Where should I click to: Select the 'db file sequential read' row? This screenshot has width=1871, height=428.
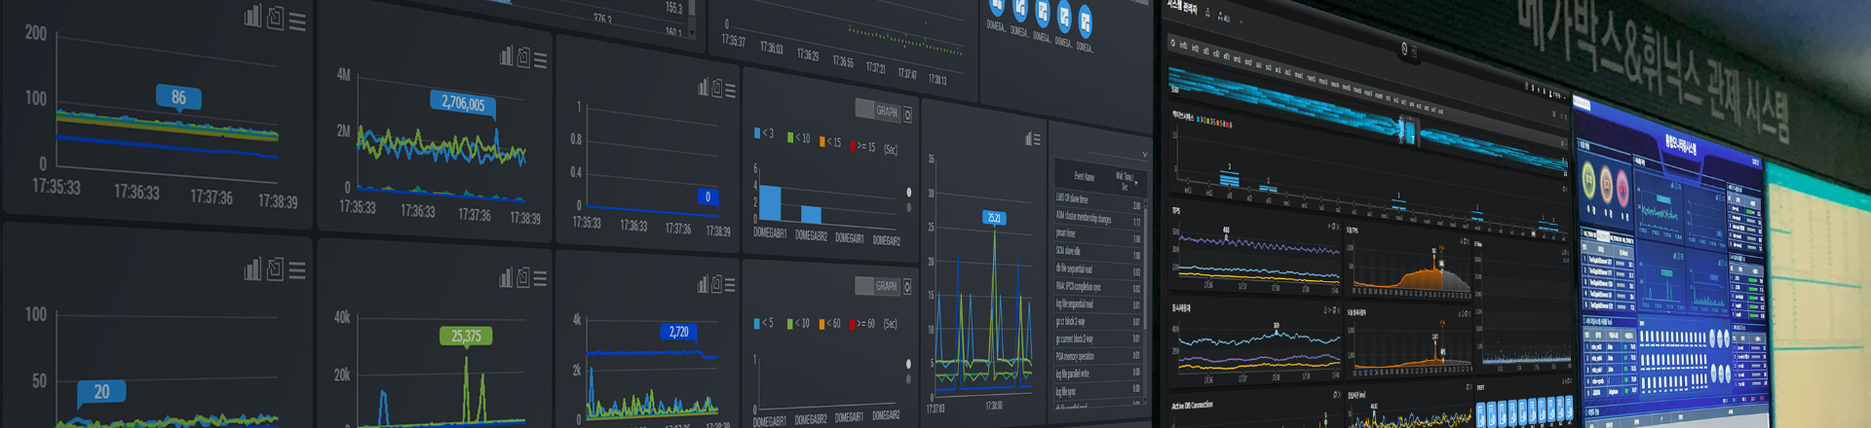click(x=1097, y=269)
